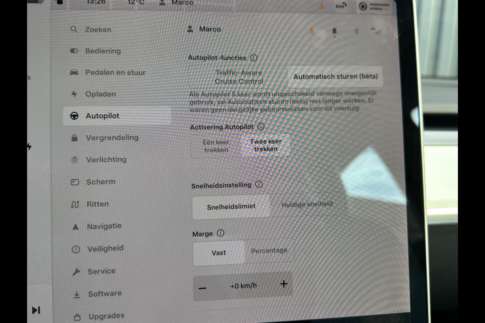Switch margin to Percentage
This screenshot has height=323, width=485.
pyautogui.click(x=269, y=251)
